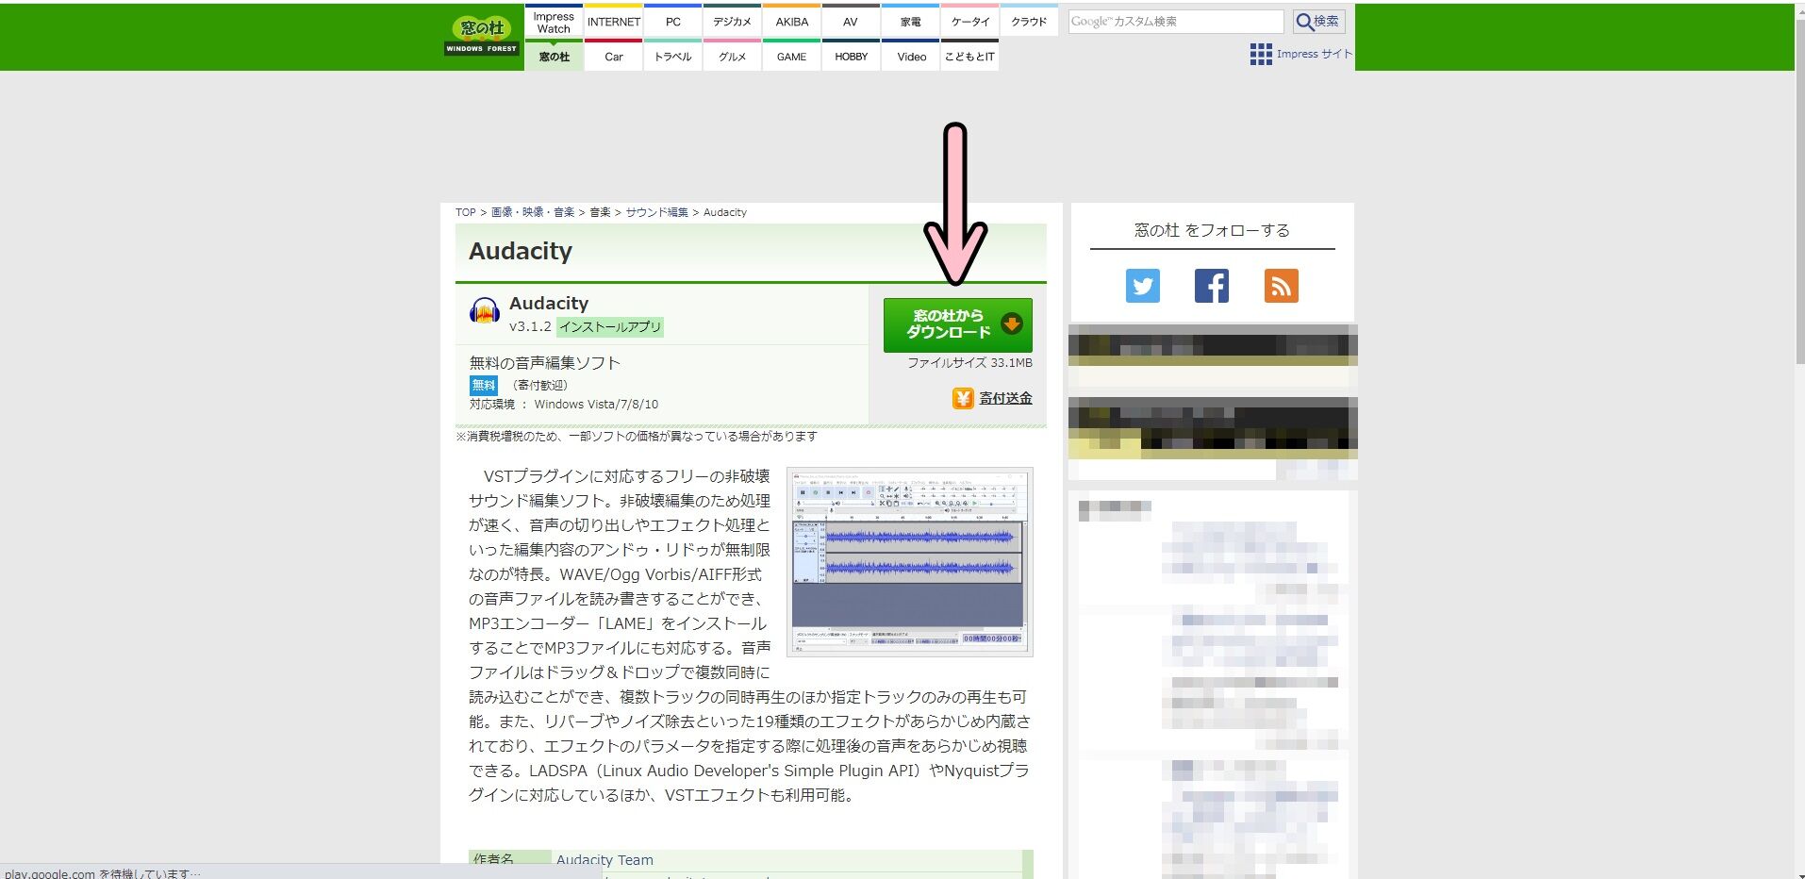The image size is (1805, 879).
Task: Click the Windows Vista/7/8/10 compatibility text
Action: 596,404
